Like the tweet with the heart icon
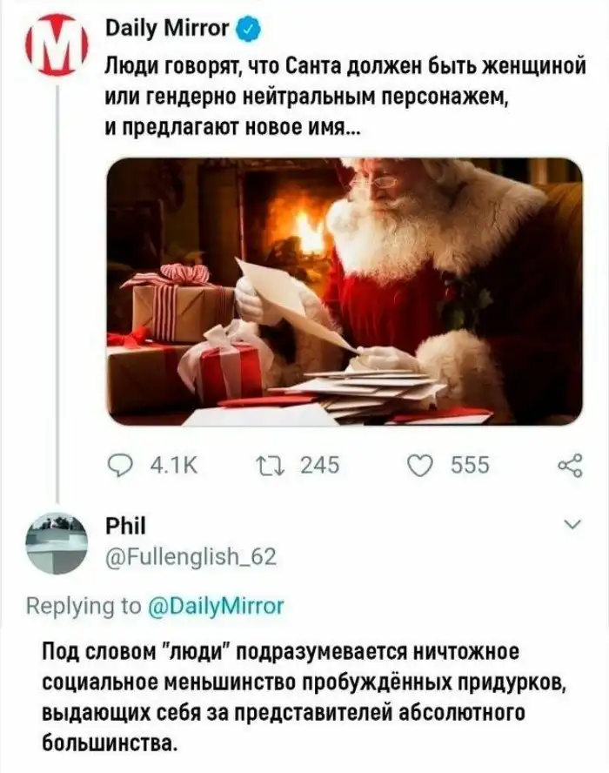This screenshot has height=773, width=609. [x=420, y=466]
